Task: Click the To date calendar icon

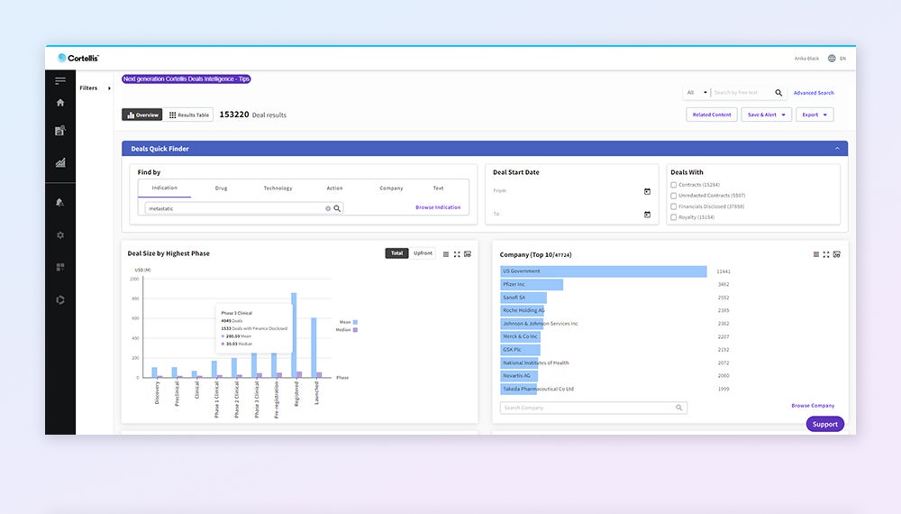Action: [647, 215]
